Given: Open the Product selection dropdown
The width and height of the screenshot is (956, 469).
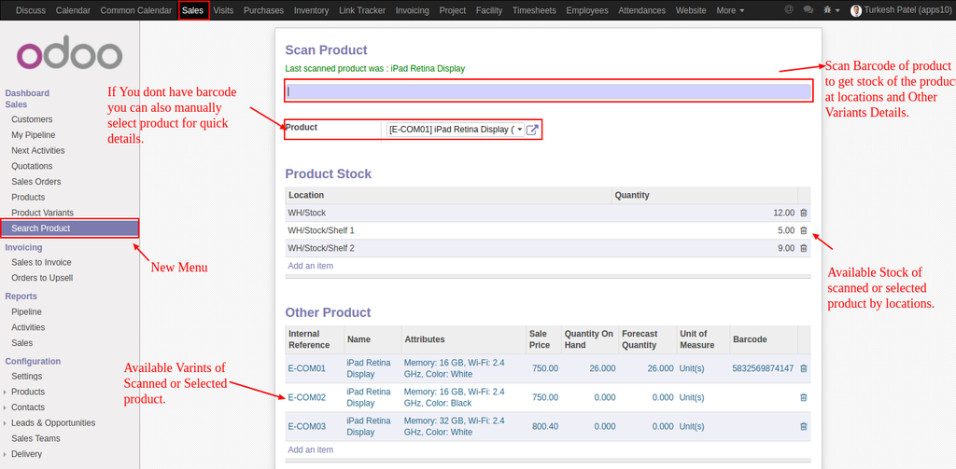Looking at the screenshot, I should [456, 130].
